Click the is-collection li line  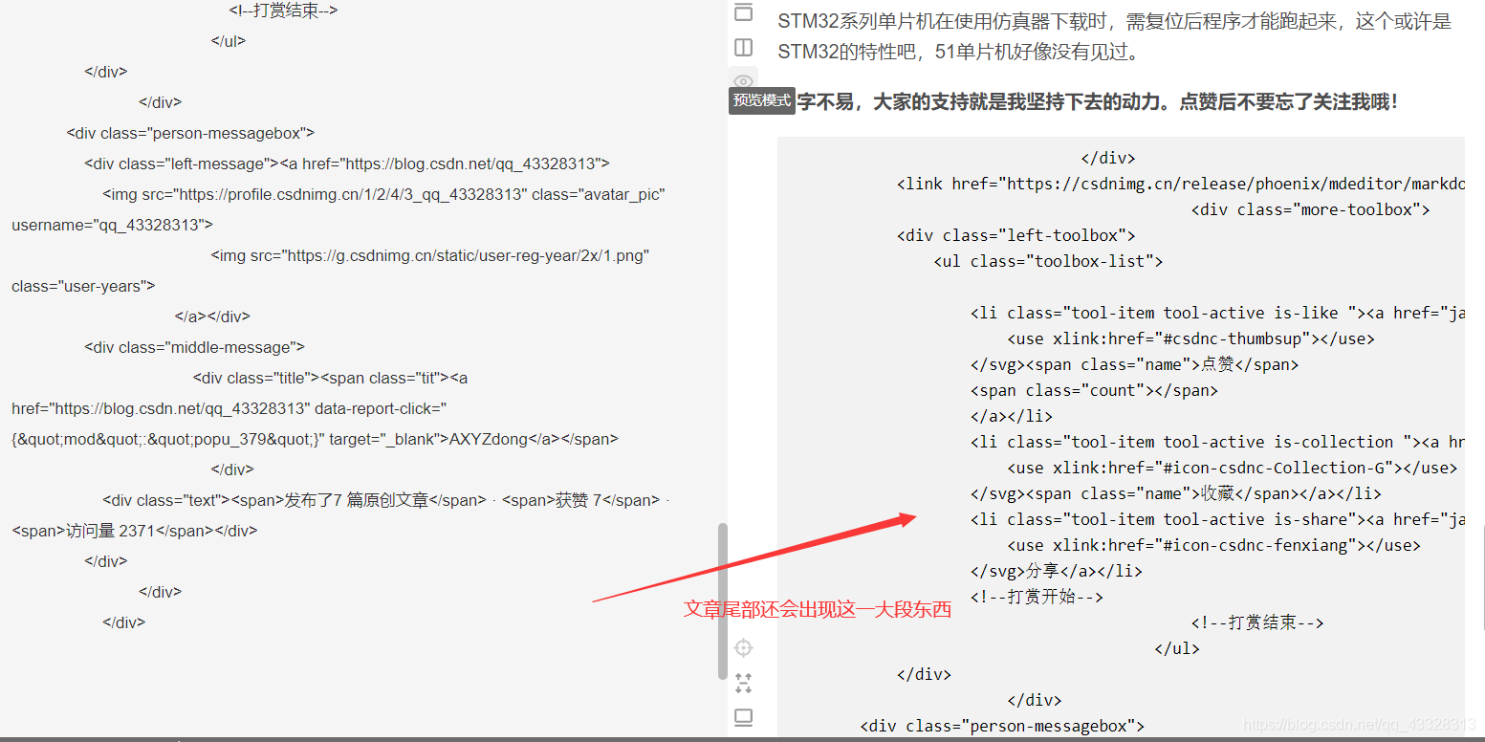[1217, 442]
